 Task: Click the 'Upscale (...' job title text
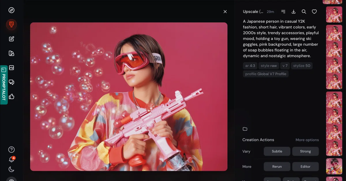pyautogui.click(x=253, y=12)
